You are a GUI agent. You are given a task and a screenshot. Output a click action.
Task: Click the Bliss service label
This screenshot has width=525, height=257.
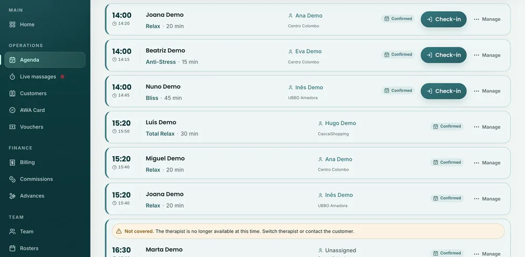click(152, 98)
